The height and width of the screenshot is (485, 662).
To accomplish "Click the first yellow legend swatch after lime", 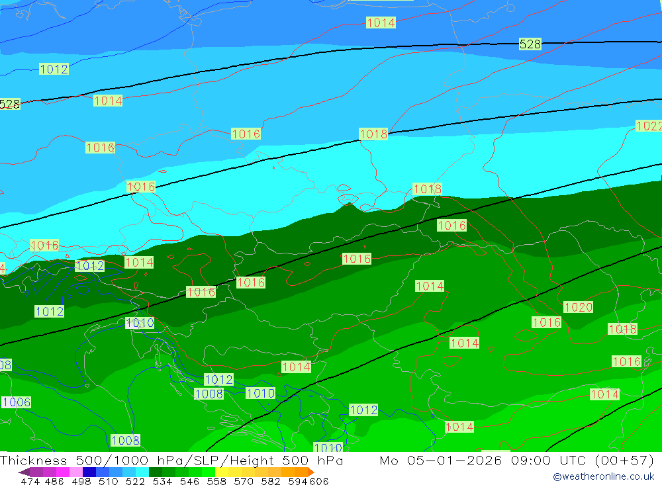I will pos(222,472).
